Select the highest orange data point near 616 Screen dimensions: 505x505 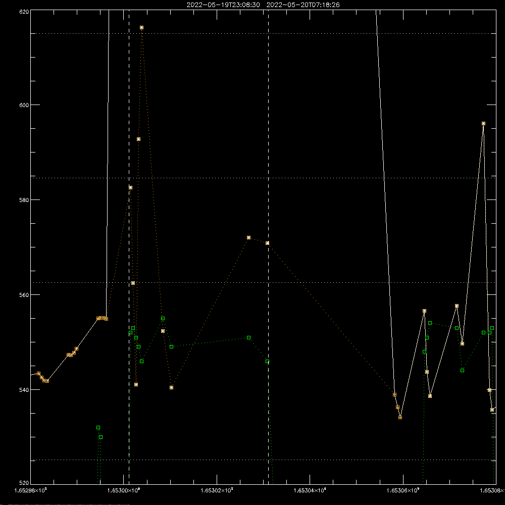[x=142, y=28]
